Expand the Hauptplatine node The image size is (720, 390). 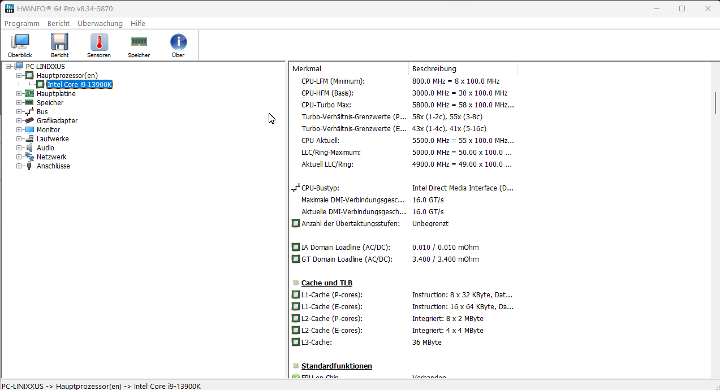coord(19,93)
